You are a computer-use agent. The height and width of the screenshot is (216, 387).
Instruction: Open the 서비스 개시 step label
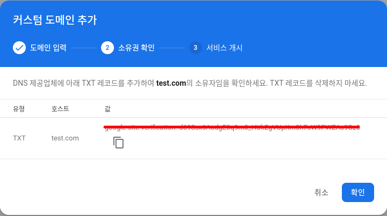point(224,48)
